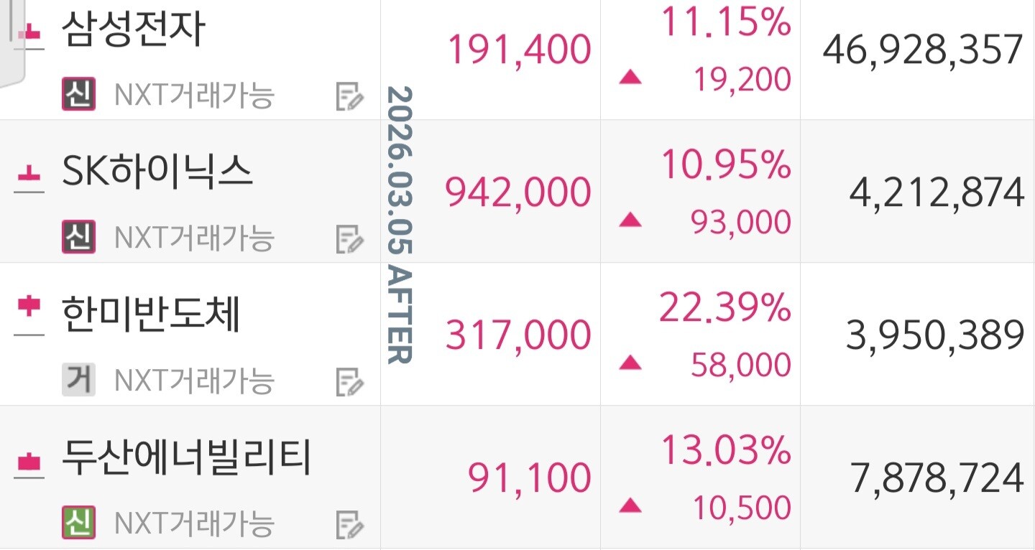Screen dimensions: 1035x550
Task: Click 두산에너빌리티 volume 7,878,724
Action: 937,478
